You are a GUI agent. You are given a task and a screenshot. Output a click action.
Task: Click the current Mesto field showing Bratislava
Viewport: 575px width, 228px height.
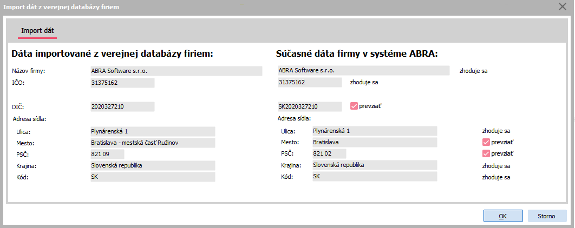pos(374,142)
